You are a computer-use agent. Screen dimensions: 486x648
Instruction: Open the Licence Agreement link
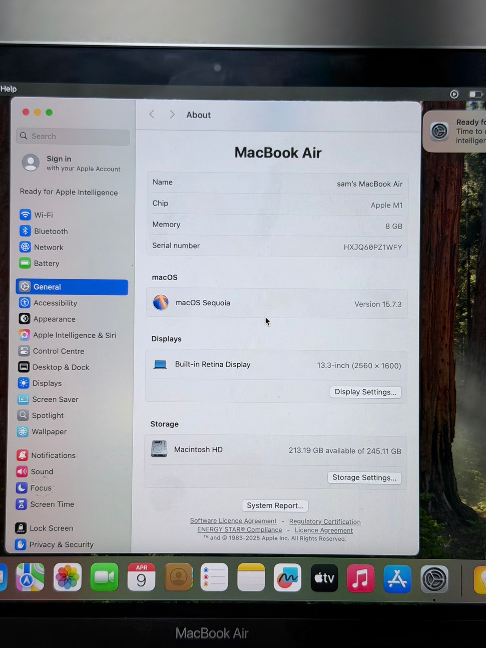click(x=324, y=530)
